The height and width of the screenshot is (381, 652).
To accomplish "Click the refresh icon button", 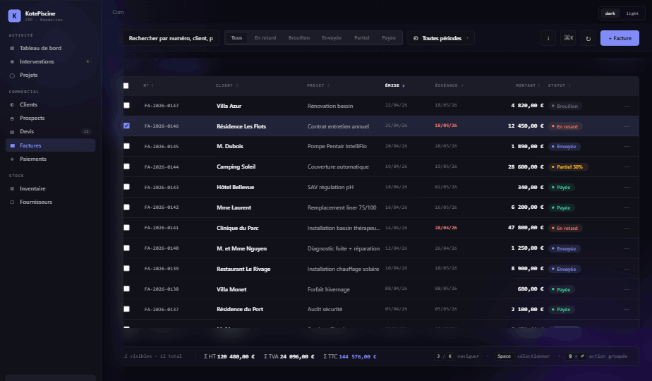I will (x=588, y=38).
